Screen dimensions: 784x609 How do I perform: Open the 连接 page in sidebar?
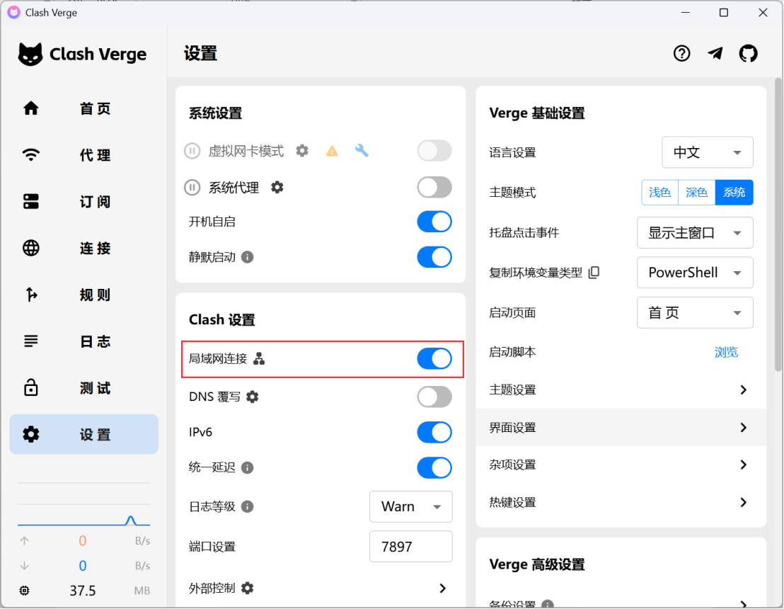(84, 249)
